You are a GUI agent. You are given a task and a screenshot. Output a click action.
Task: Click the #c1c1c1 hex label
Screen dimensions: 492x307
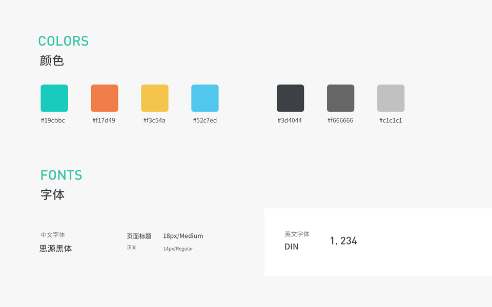pyautogui.click(x=391, y=120)
